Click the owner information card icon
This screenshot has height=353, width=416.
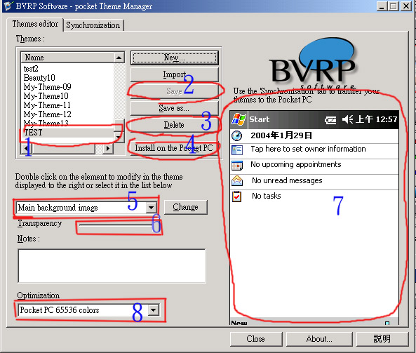pyautogui.click(x=237, y=150)
